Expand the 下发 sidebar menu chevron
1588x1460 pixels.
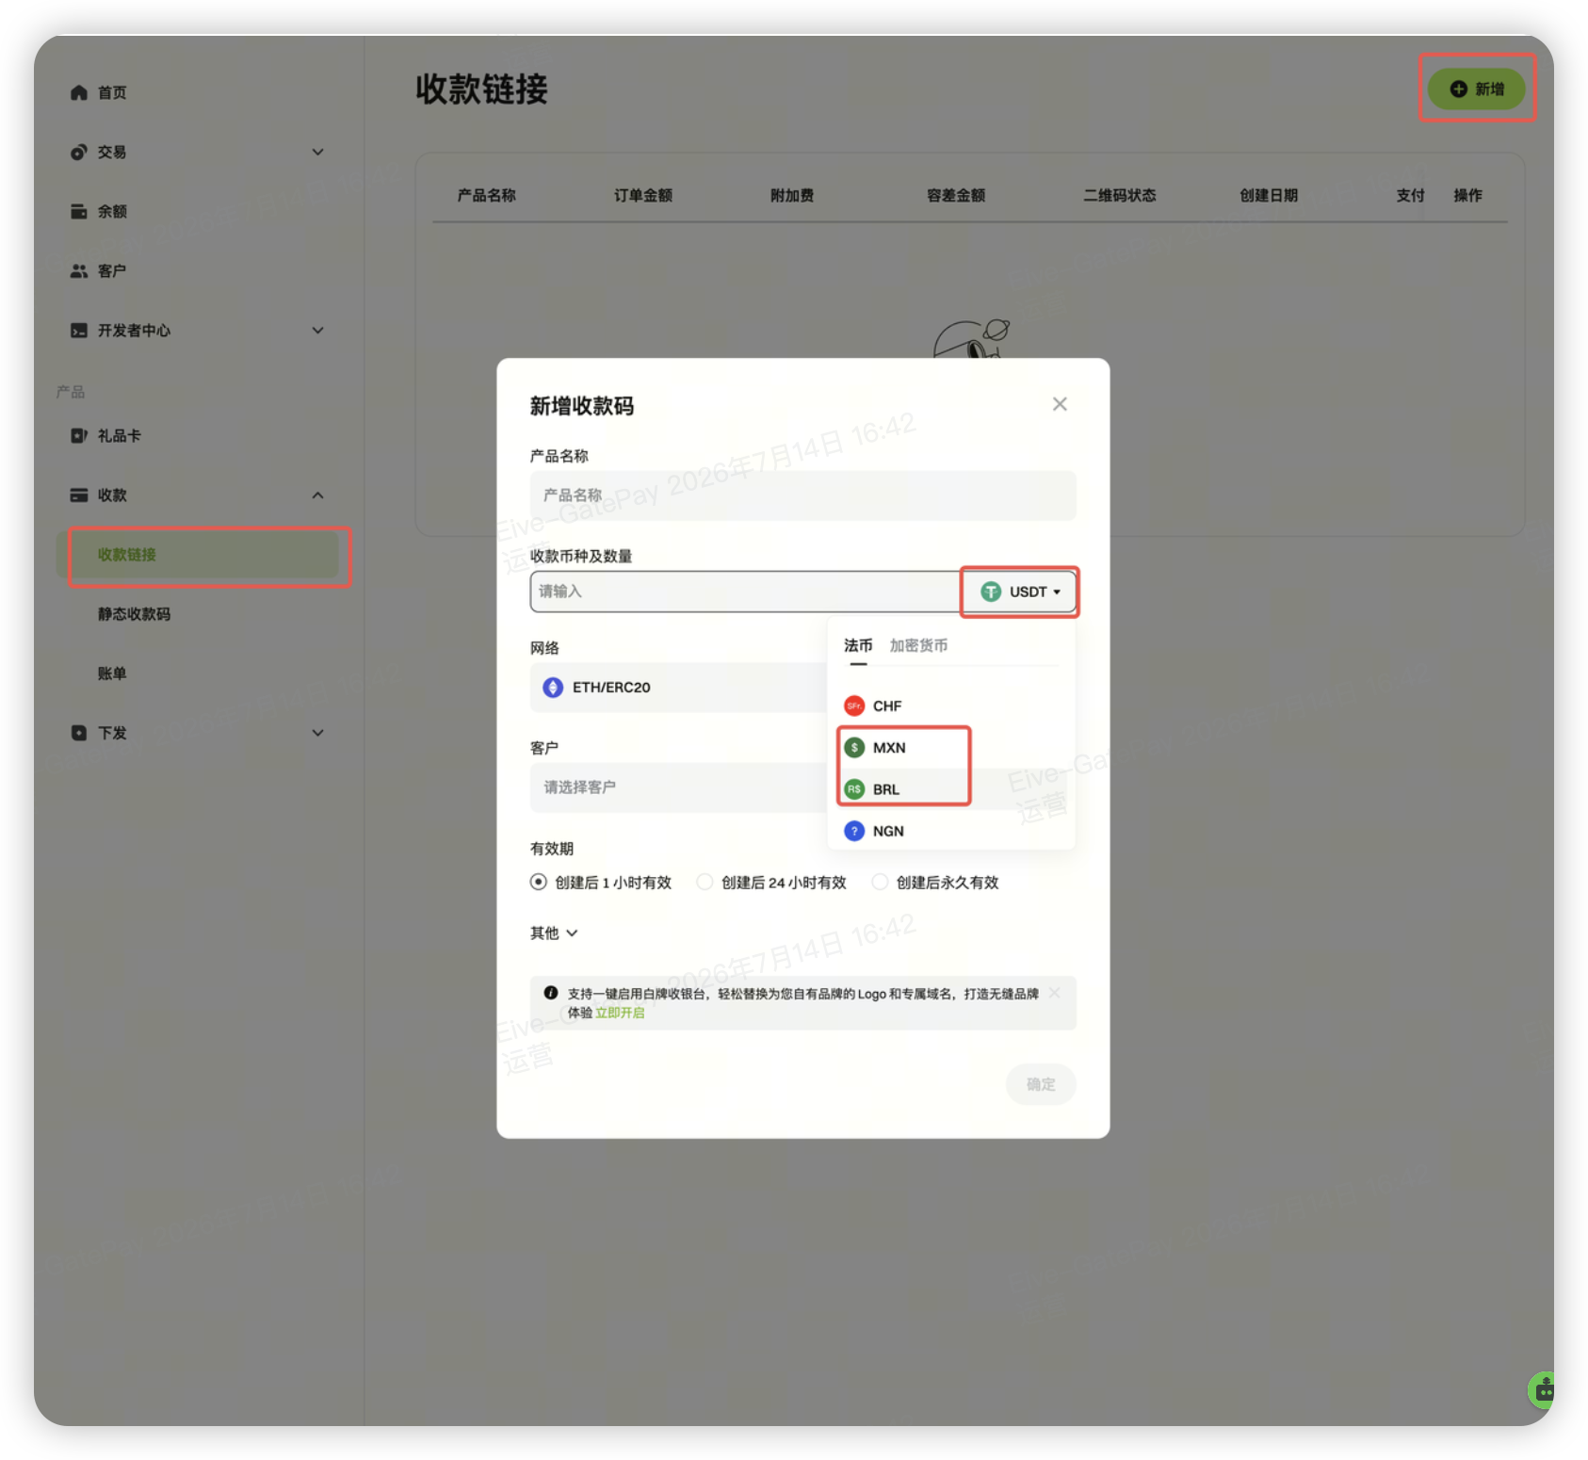tap(318, 732)
